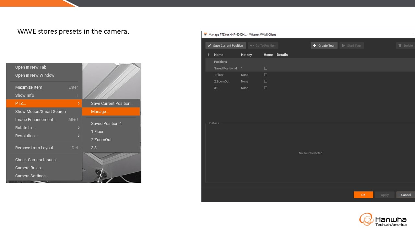
Task: Click the Delete button label
Action: (x=408, y=46)
